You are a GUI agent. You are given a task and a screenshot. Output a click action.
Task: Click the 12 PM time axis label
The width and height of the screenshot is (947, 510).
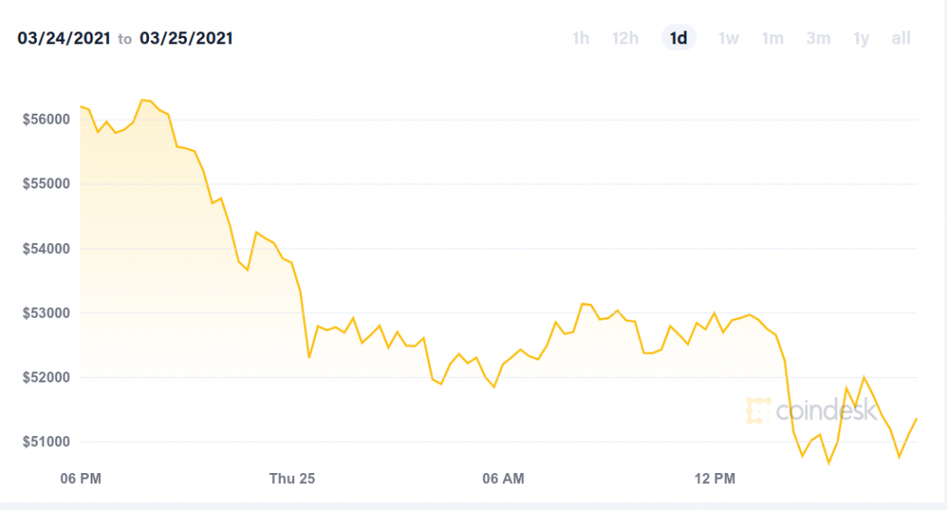coord(715,479)
